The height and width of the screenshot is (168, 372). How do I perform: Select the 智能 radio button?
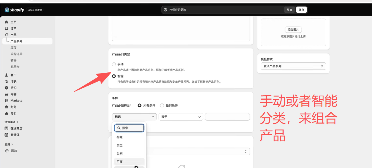coord(114,76)
